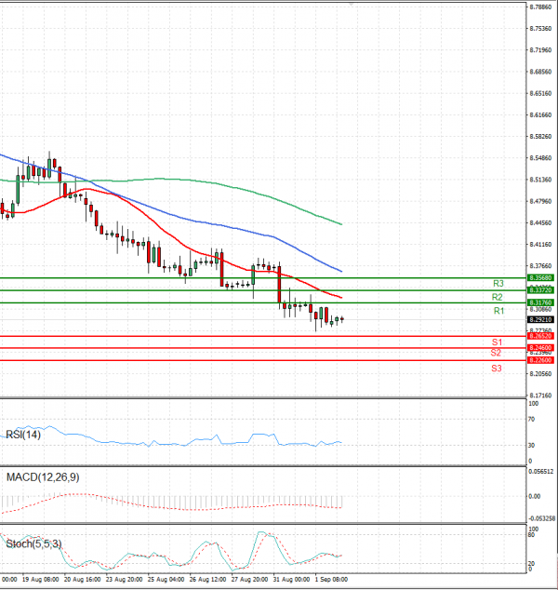Click the RSI 30 level value
This screenshot has width=558, height=590.
click(531, 445)
